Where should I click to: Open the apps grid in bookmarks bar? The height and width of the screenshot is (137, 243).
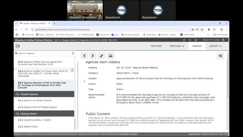[17, 35]
